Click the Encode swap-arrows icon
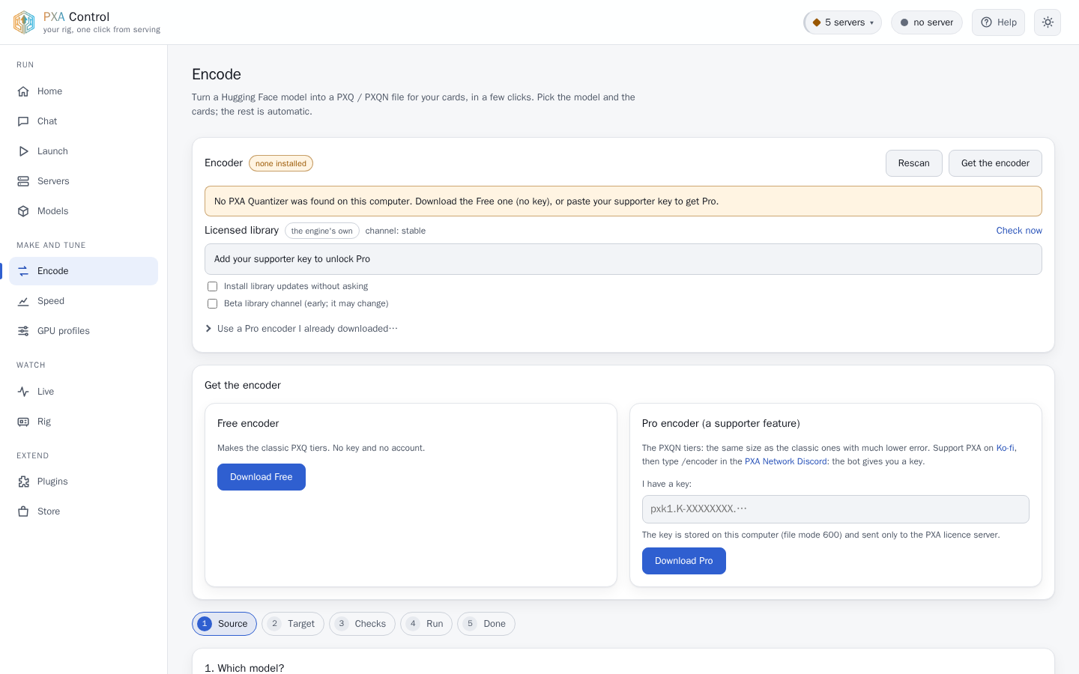 [x=23, y=271]
